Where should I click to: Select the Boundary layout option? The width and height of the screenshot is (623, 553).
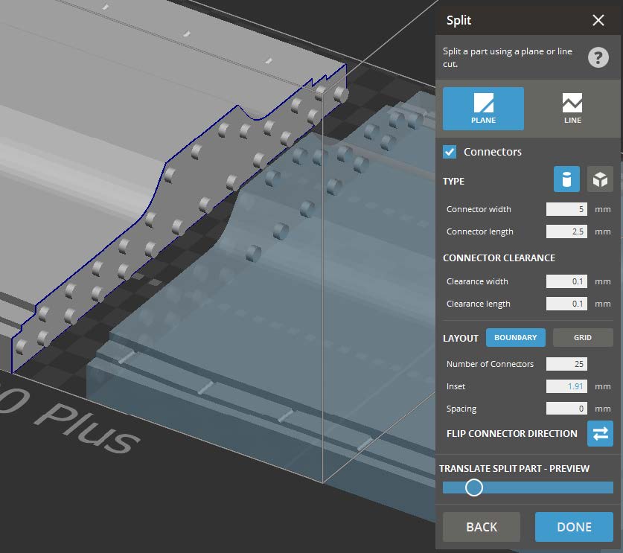tap(515, 337)
